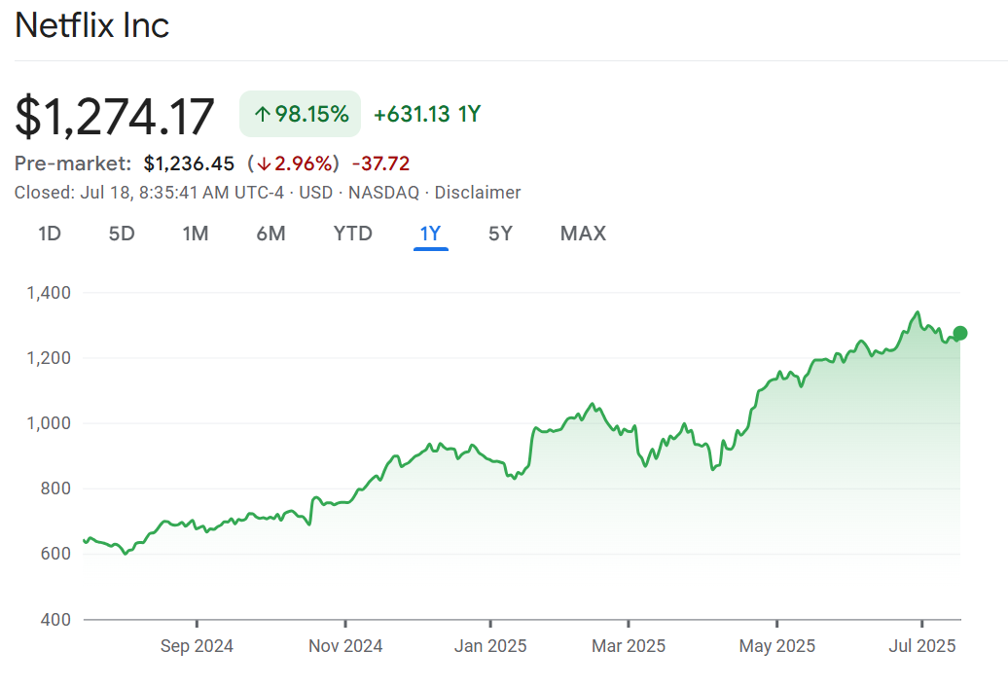Click the 1,200 y-axis label
The height and width of the screenshot is (687, 1008).
pyautogui.click(x=49, y=358)
